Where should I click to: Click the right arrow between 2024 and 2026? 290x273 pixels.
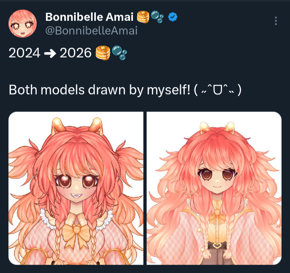[50, 53]
